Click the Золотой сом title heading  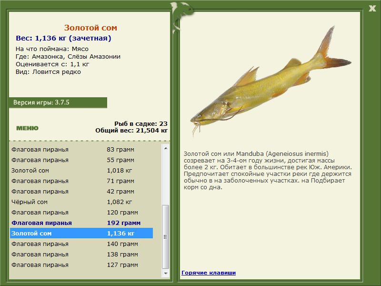pos(90,28)
